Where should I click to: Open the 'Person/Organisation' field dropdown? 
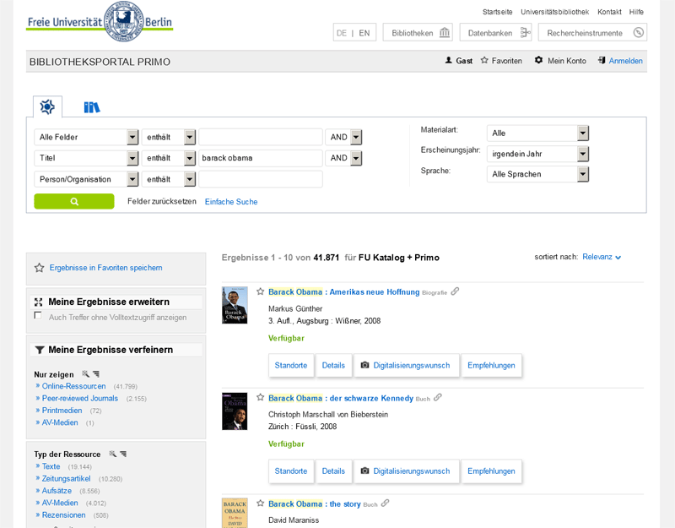point(86,179)
